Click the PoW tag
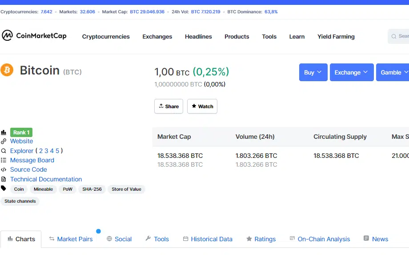 [x=68, y=189]
